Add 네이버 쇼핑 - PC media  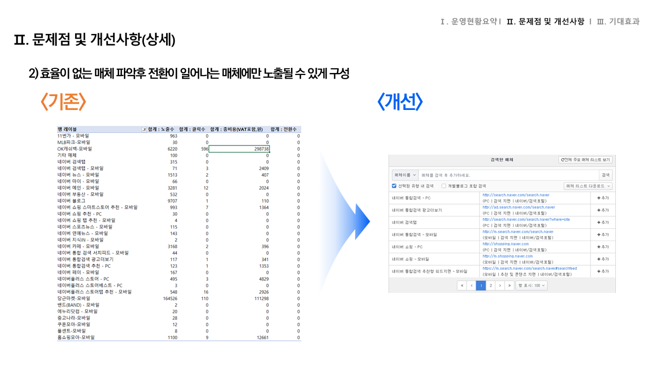[x=602, y=247]
